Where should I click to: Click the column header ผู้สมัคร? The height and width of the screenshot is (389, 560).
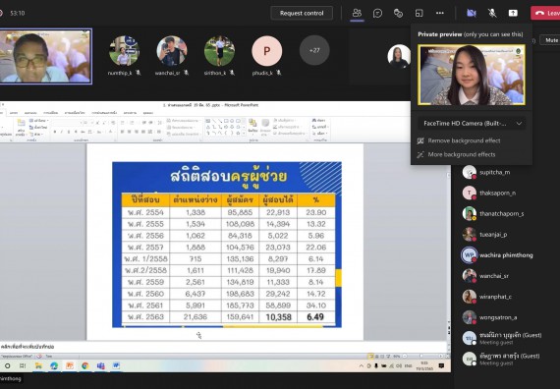pyautogui.click(x=240, y=200)
